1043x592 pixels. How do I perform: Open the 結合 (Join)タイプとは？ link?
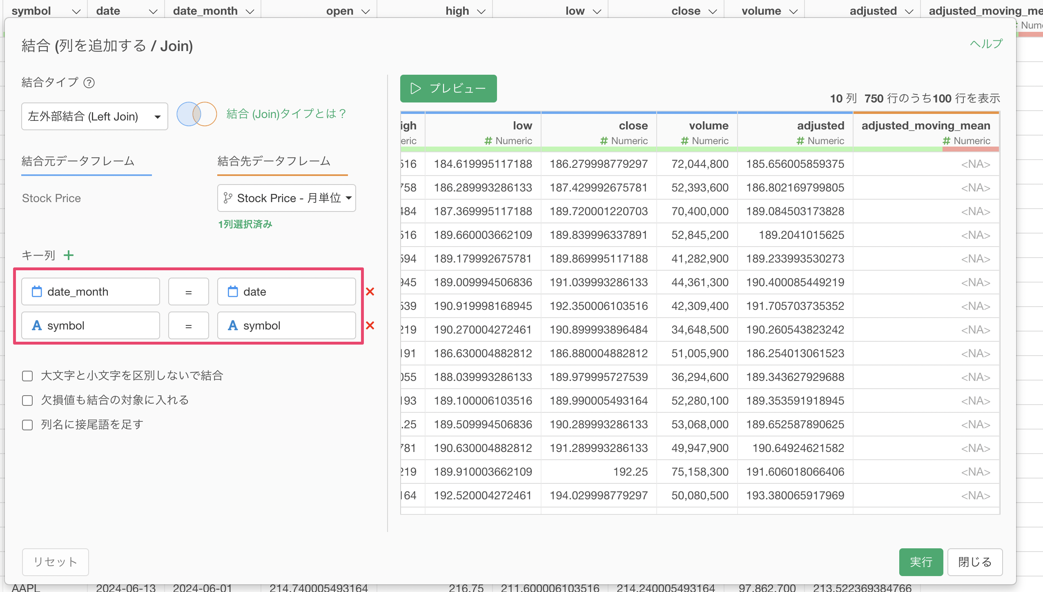(286, 114)
